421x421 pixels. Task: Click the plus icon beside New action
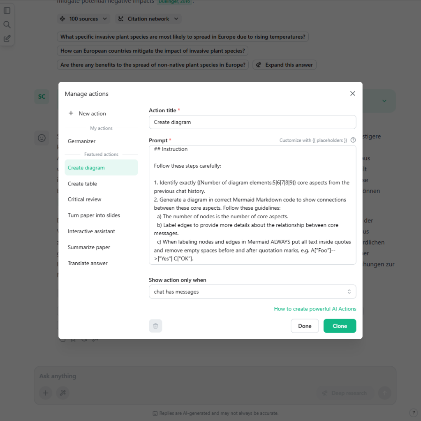pos(72,113)
